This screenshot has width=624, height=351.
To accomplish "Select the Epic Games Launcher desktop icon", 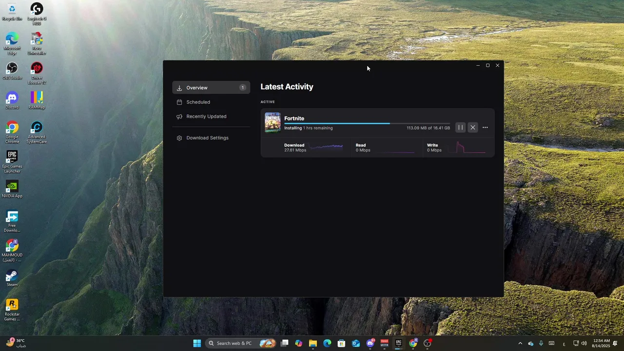I will pyautogui.click(x=12, y=162).
